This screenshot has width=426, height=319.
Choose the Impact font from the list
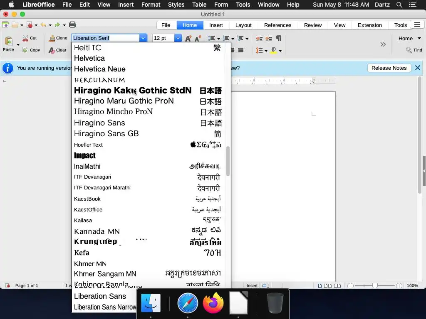(x=149, y=155)
